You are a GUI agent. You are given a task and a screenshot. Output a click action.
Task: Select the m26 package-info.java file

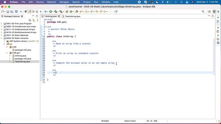(23, 50)
